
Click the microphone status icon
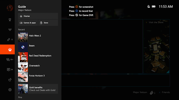149,7
